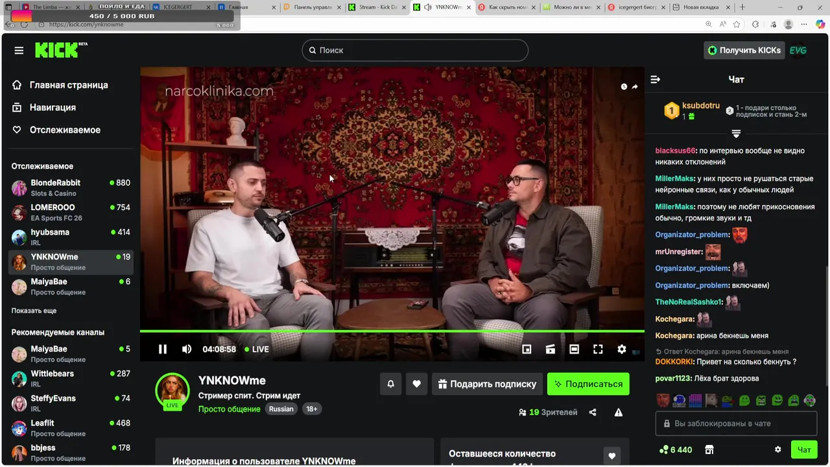The height and width of the screenshot is (467, 830).
Task: Open the Просто общение category link
Action: 230,409
